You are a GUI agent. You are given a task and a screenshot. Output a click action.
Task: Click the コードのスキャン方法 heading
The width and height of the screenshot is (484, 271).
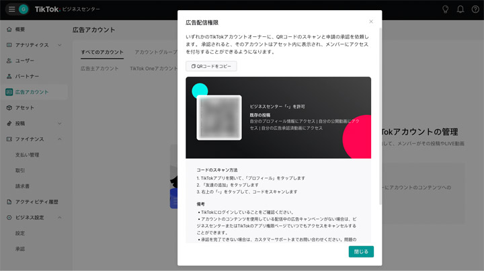217,170
